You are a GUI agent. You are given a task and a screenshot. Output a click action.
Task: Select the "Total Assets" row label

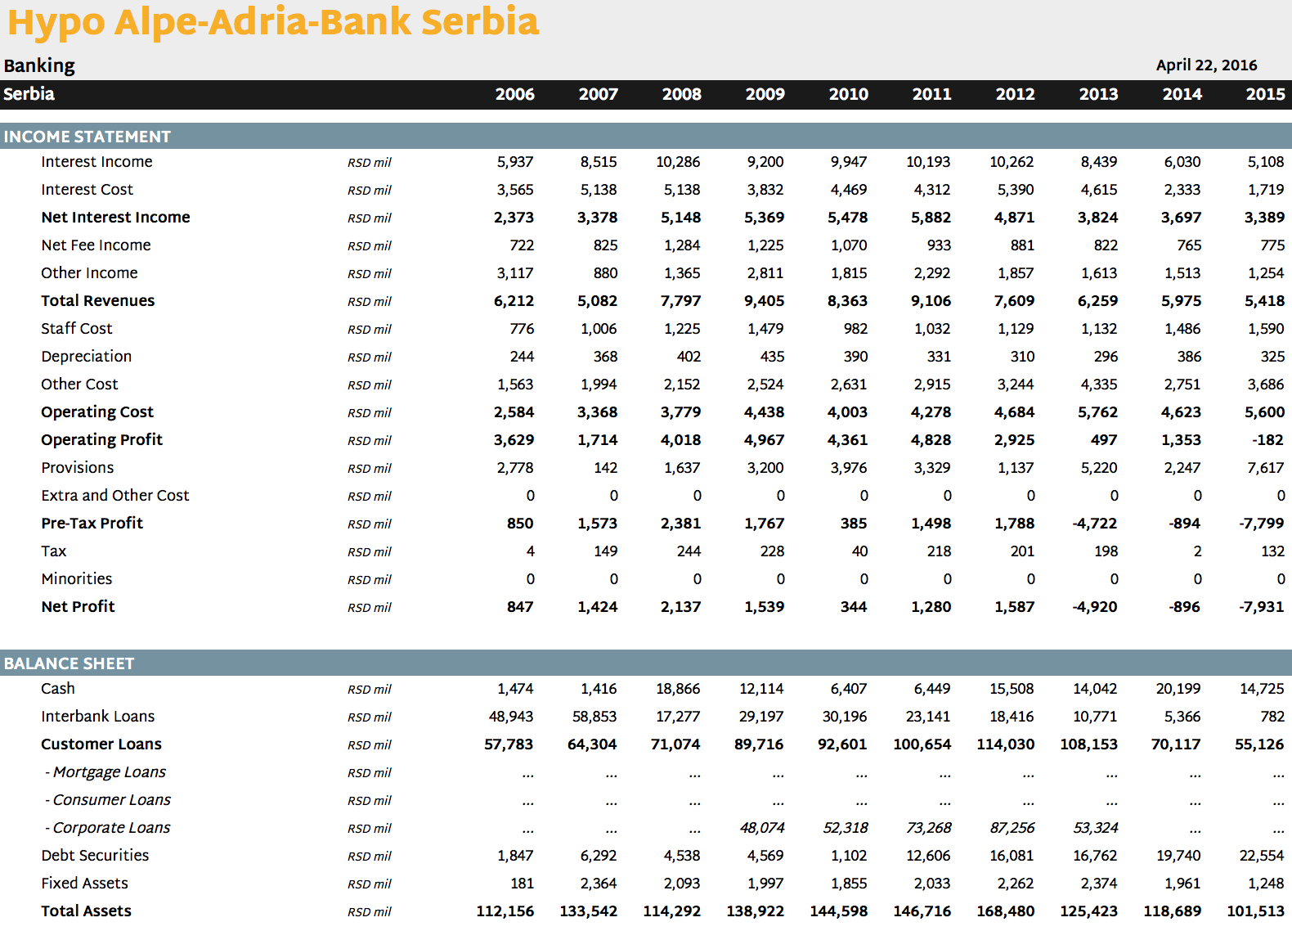click(x=86, y=911)
